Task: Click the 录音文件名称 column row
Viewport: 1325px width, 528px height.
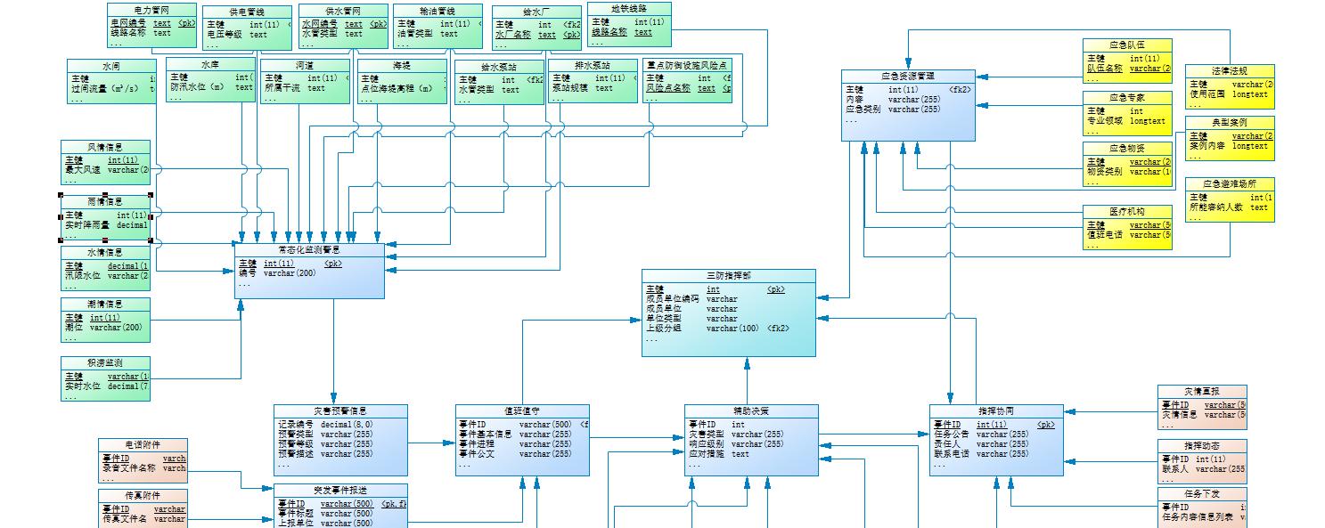Action: (x=143, y=467)
